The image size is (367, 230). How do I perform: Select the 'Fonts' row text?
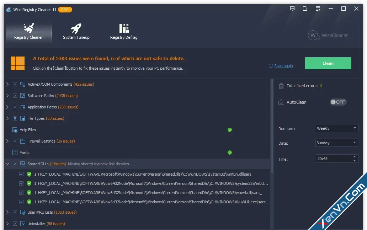pyautogui.click(x=24, y=153)
